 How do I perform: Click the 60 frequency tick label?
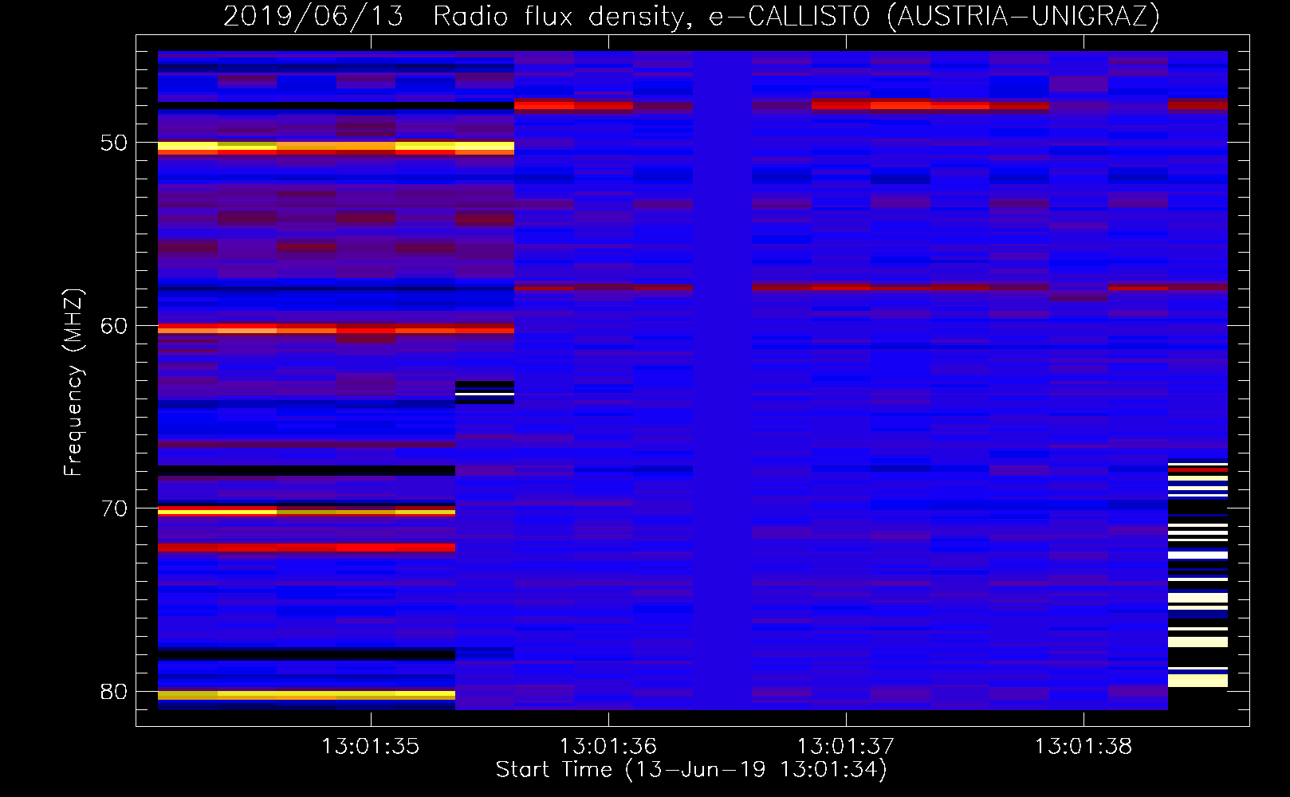114,326
